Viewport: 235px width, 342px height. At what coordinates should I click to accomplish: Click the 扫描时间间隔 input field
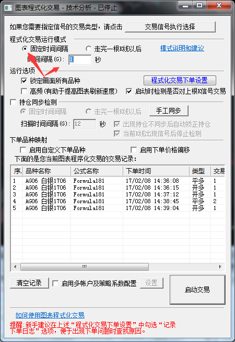[85, 124]
